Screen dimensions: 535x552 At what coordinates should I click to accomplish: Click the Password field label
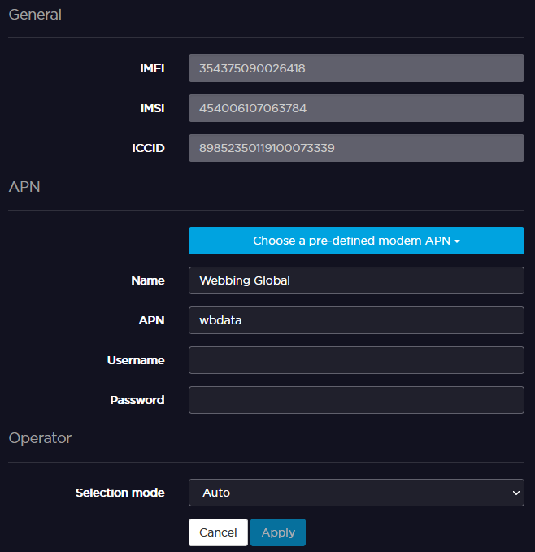point(137,400)
